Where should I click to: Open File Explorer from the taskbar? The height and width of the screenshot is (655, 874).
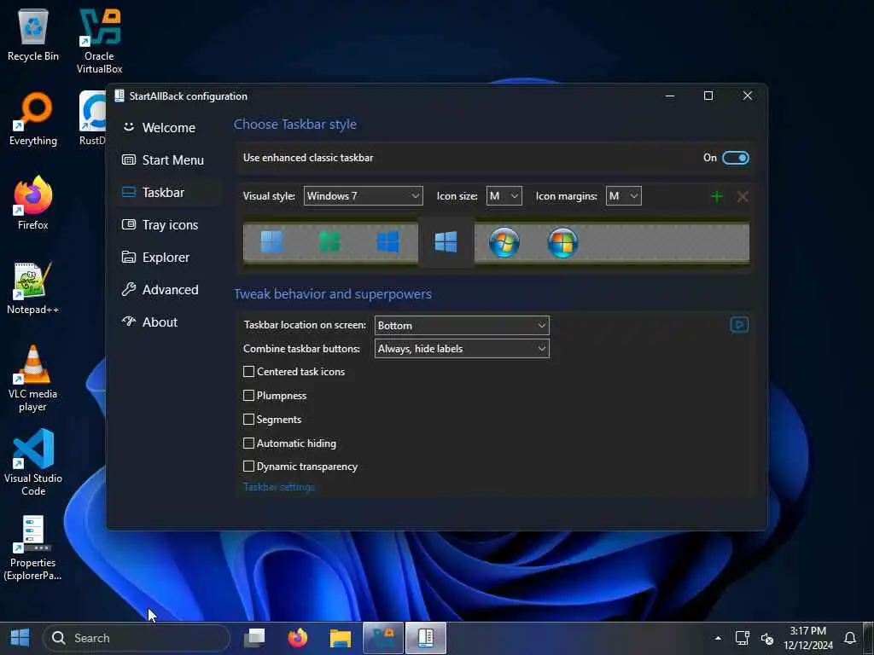[x=340, y=638]
